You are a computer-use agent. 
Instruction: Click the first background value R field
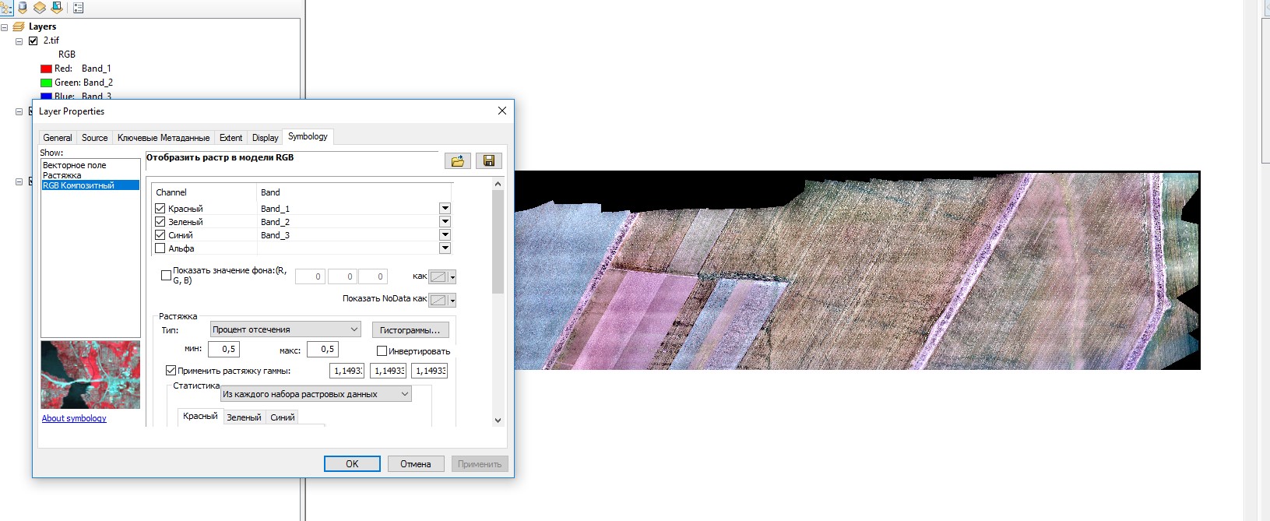pyautogui.click(x=310, y=276)
